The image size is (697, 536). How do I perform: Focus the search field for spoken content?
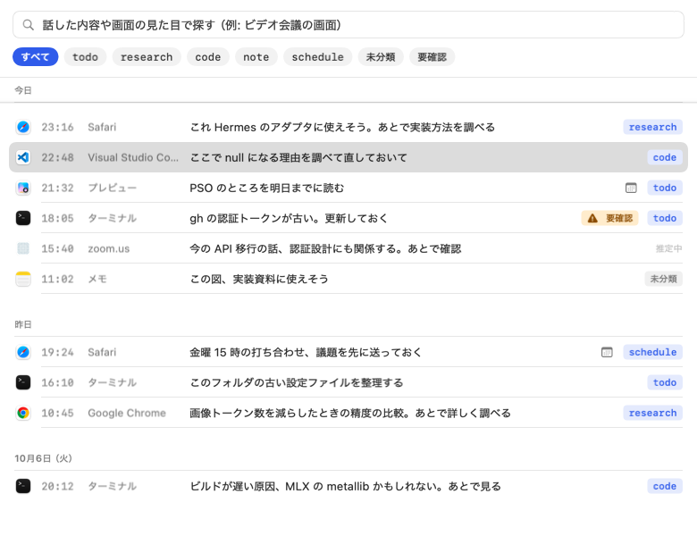(x=348, y=25)
